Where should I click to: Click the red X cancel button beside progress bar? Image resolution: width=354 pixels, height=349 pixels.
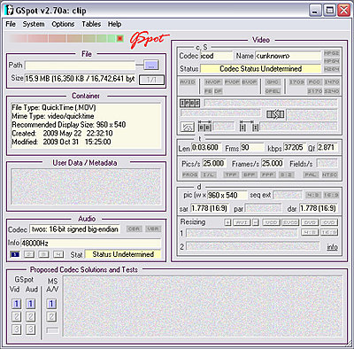119,38
